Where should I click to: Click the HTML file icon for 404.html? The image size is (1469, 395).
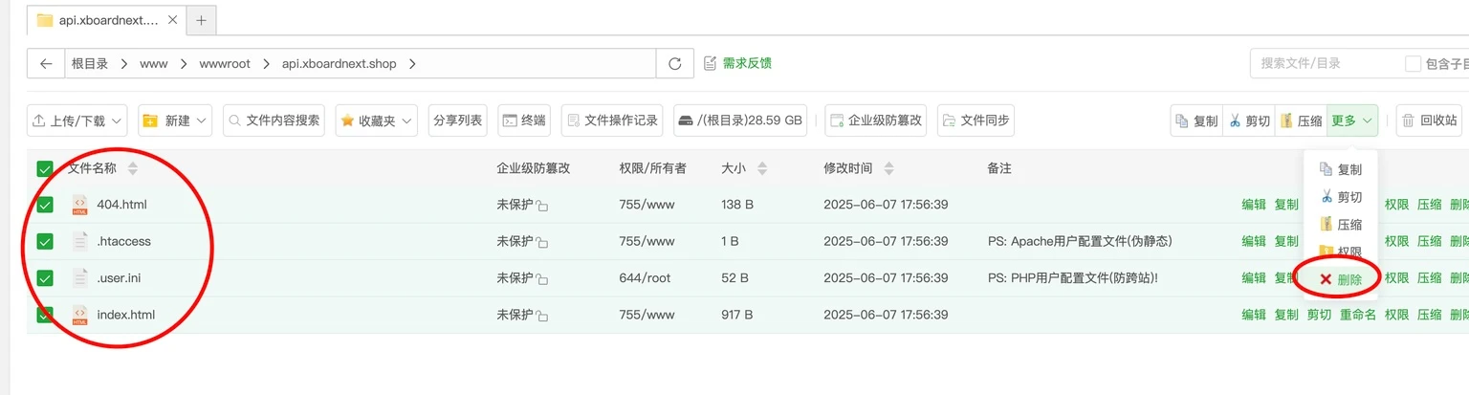click(79, 205)
